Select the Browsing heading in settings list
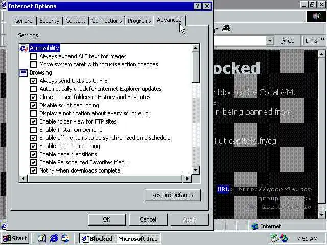 tap(41, 72)
